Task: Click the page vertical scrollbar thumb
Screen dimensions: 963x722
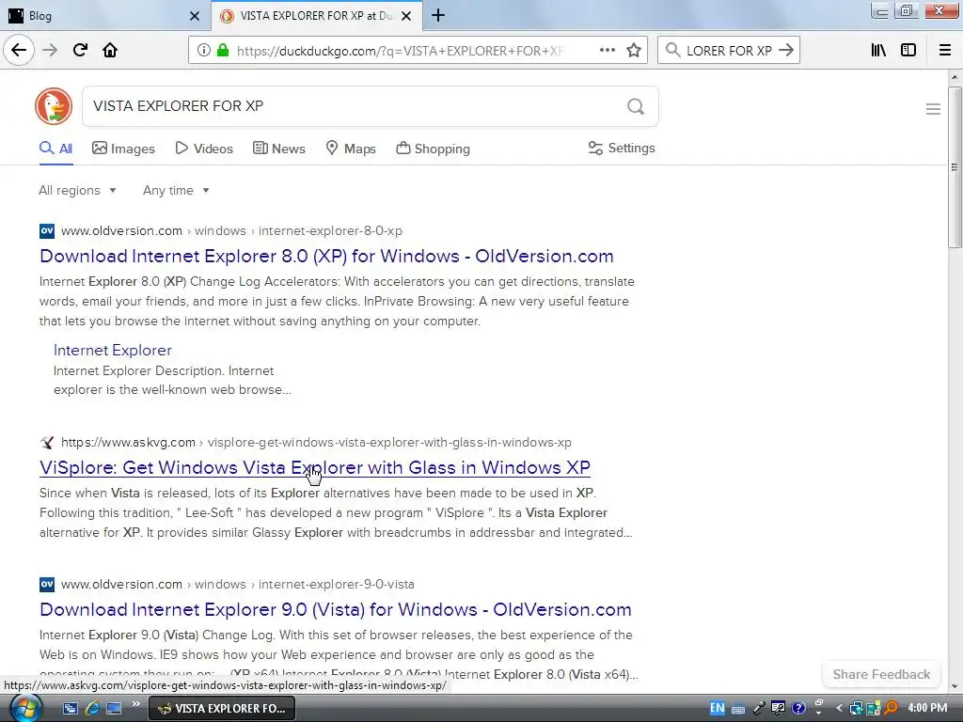Action: pyautogui.click(x=955, y=167)
